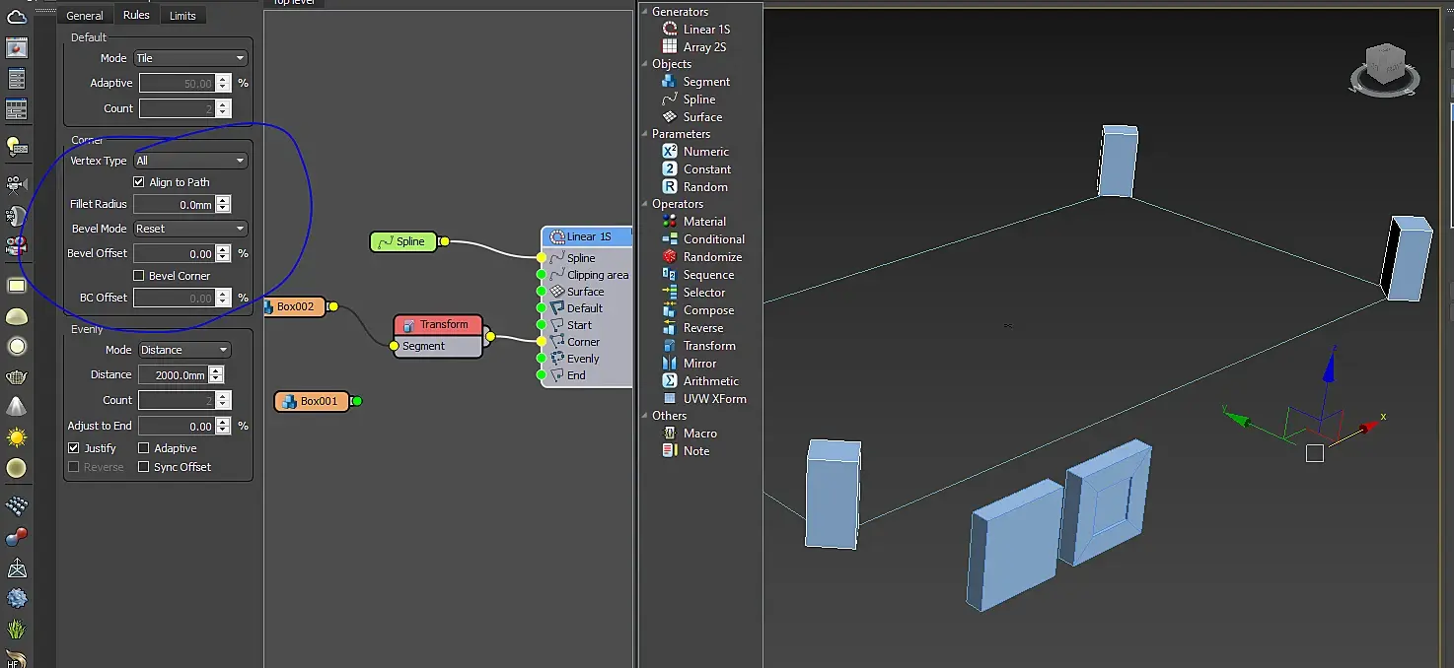Click the Evenly Distance input field
The width and height of the screenshot is (1454, 668).
(x=174, y=375)
